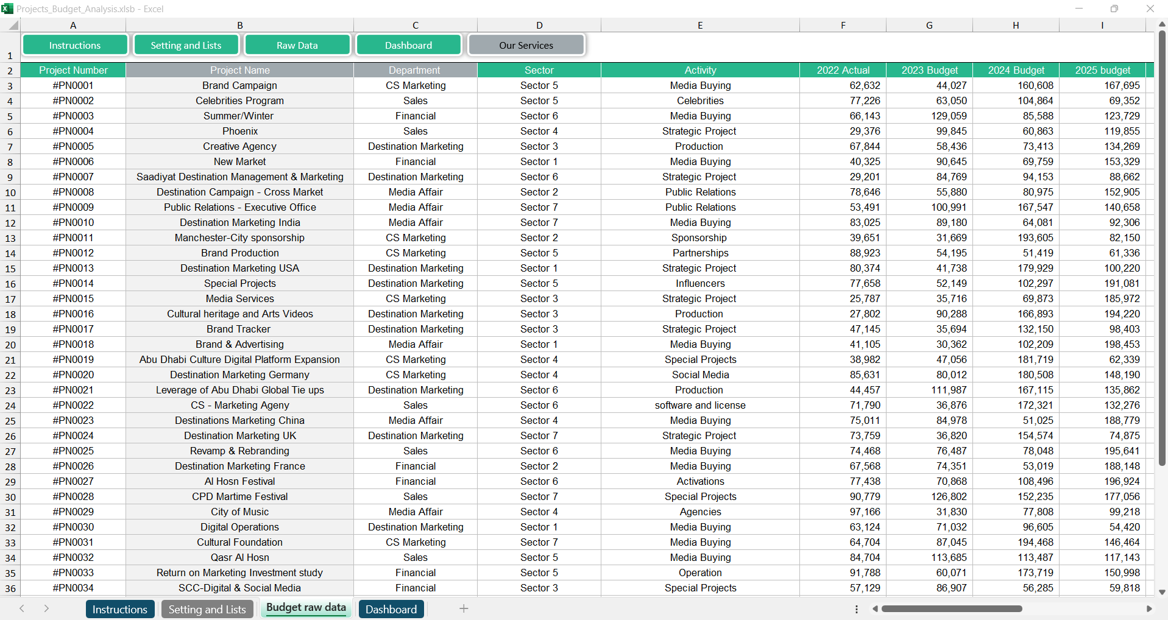Click the previous sheet navigation arrow
Viewport: 1168px width, 620px height.
point(22,608)
